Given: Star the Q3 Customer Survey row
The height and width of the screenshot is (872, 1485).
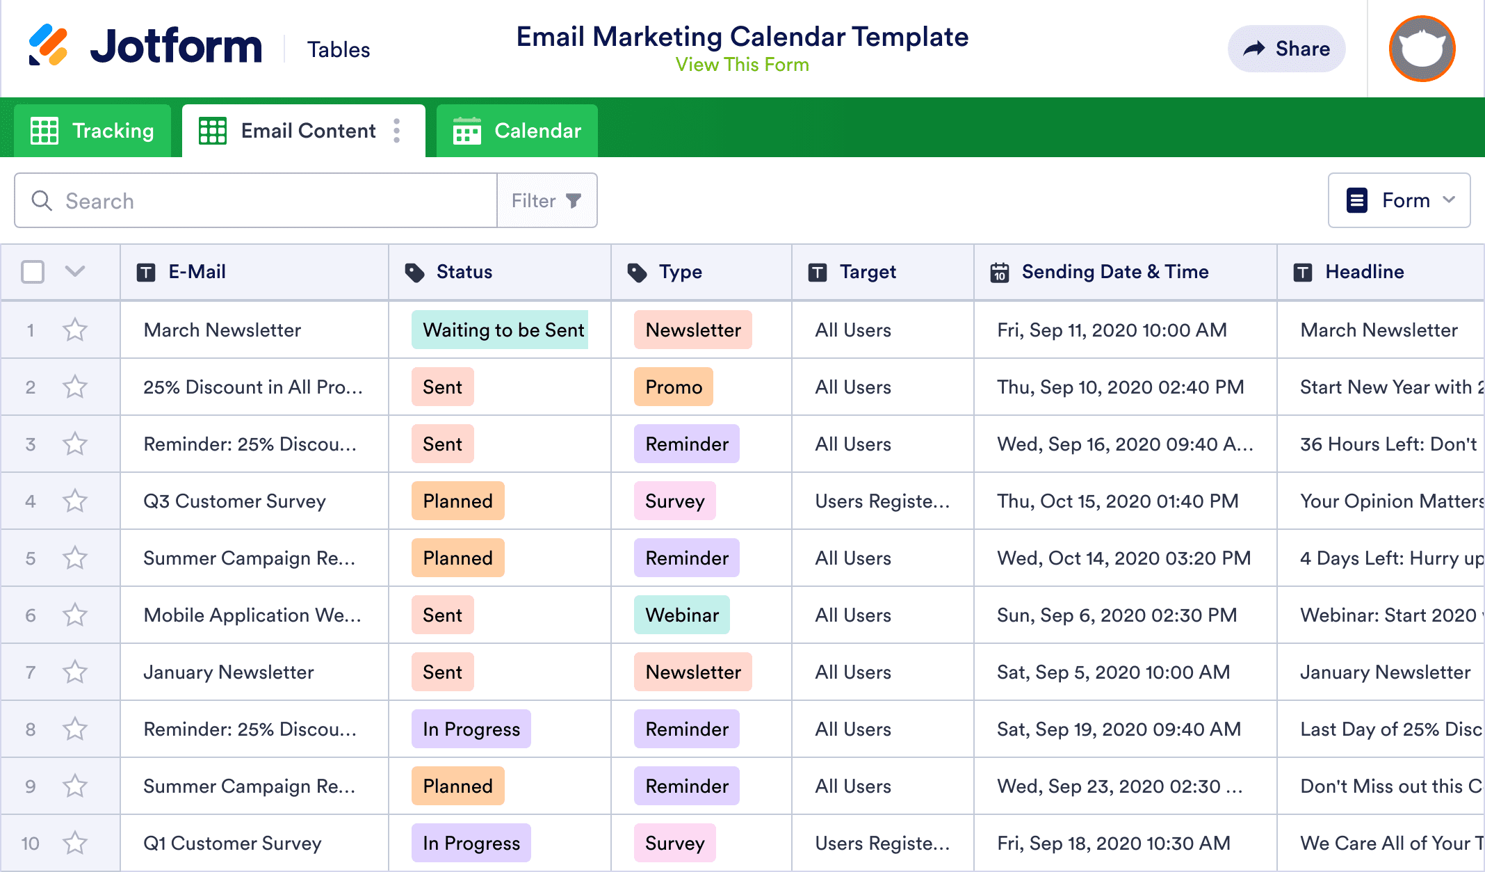Looking at the screenshot, I should click(x=75, y=501).
